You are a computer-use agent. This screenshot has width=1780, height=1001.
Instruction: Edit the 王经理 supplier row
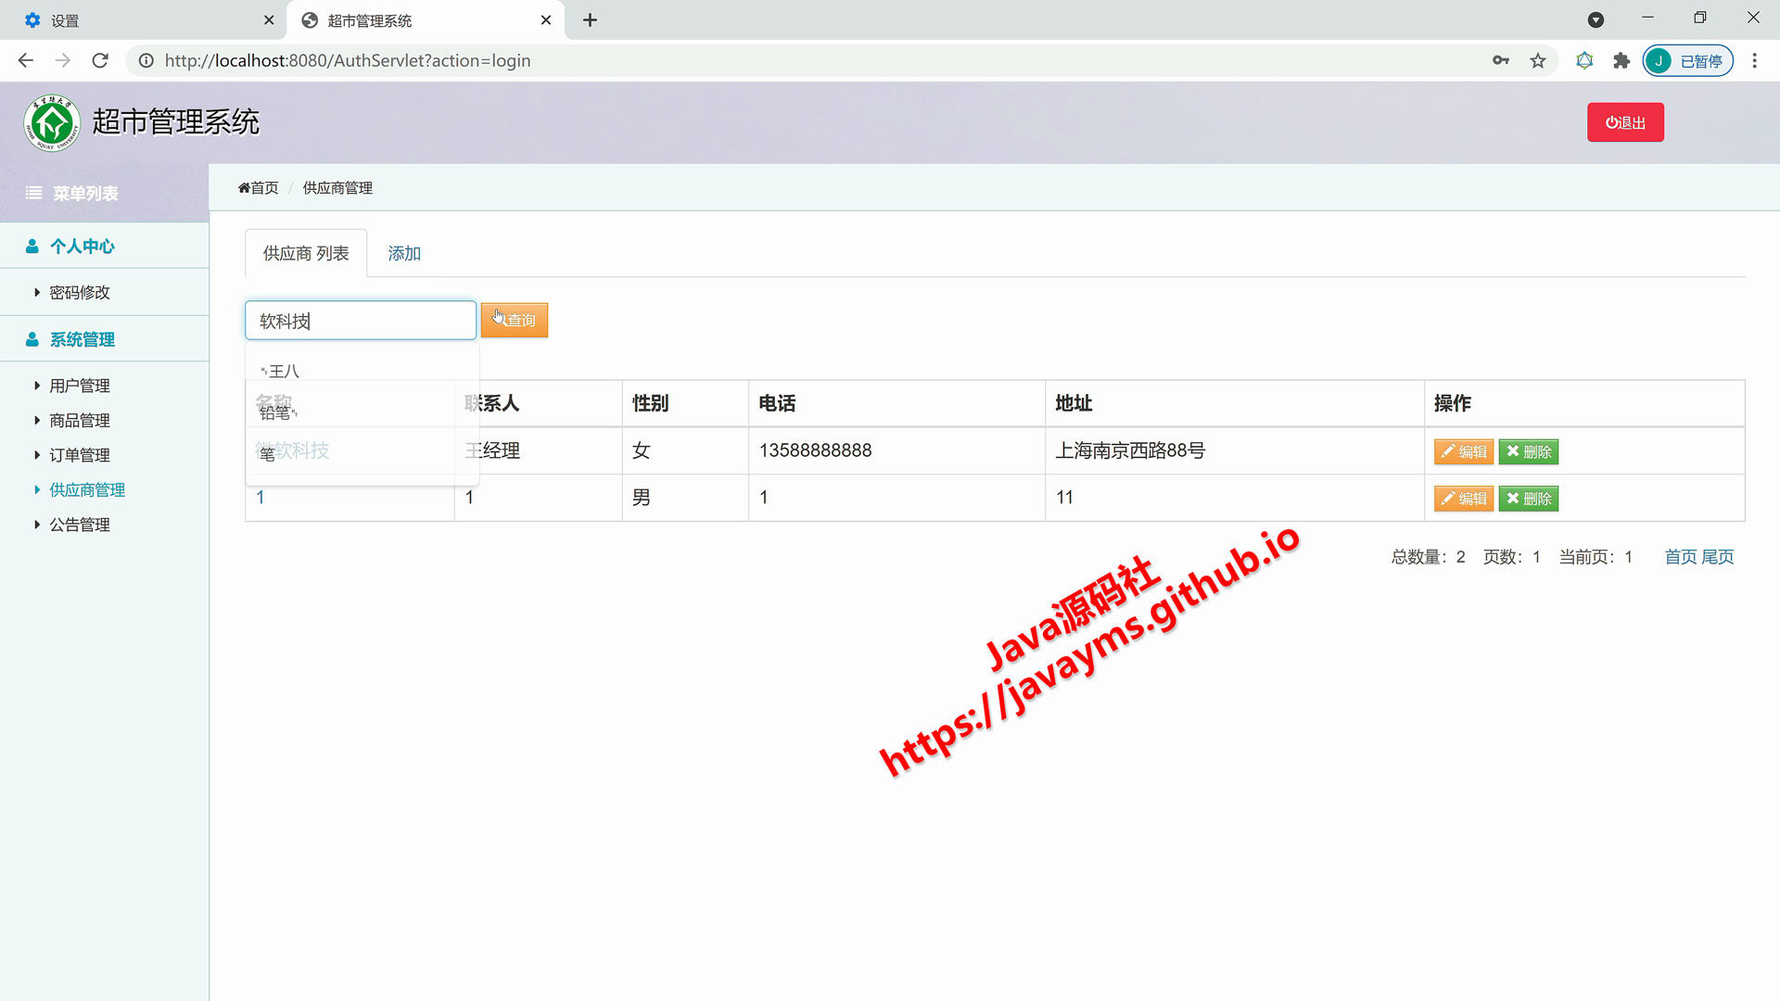1464,451
